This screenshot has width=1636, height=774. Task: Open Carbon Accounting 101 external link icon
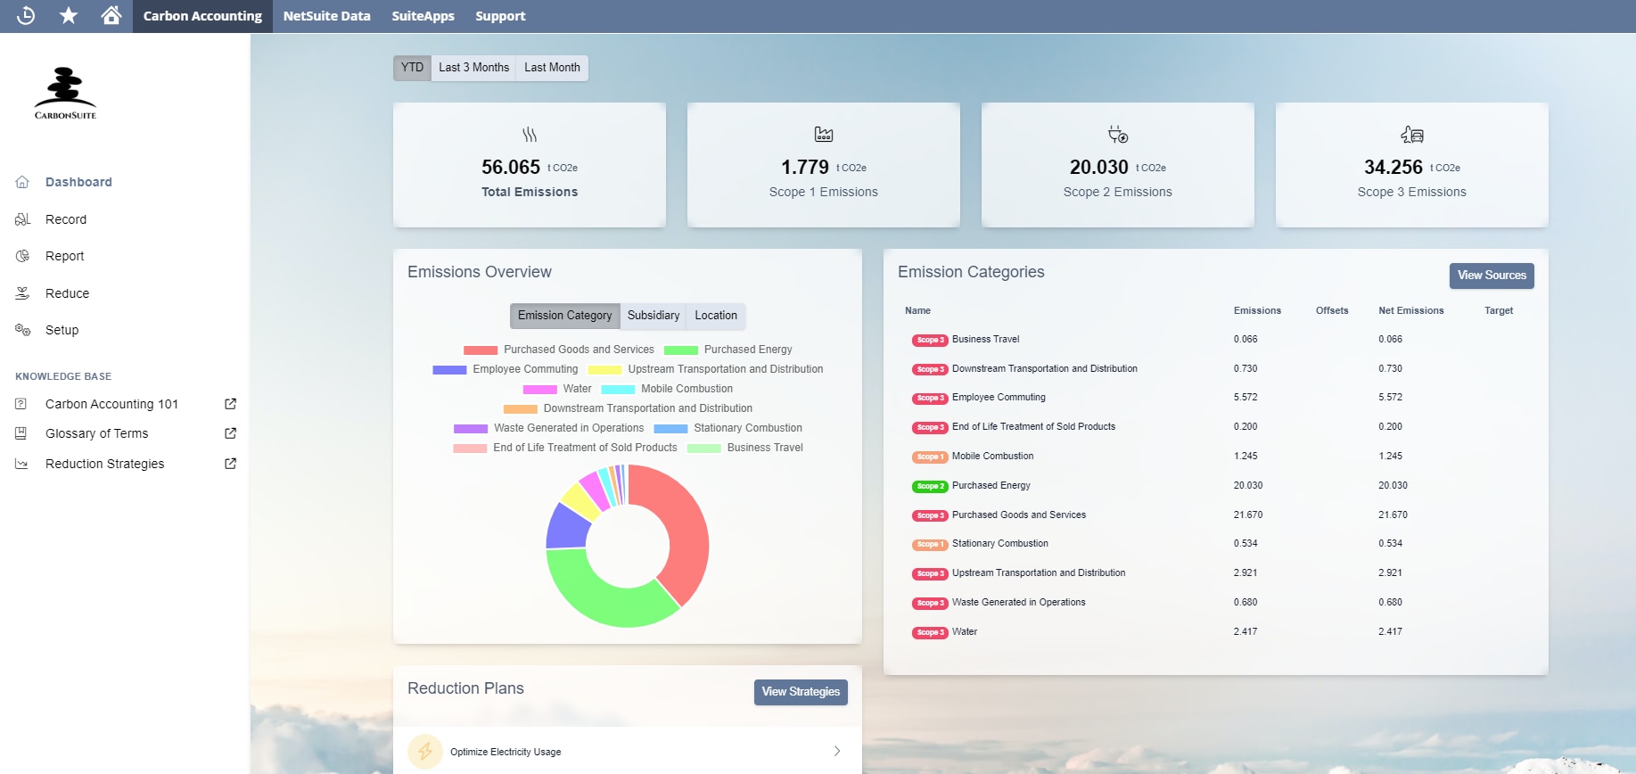[x=230, y=404]
